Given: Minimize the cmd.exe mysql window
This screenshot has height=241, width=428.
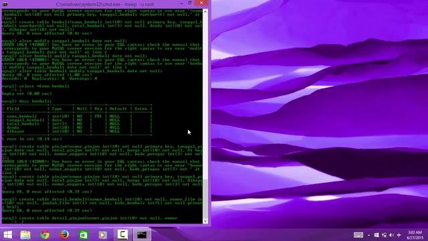Looking at the screenshot, I should (x=181, y=3).
